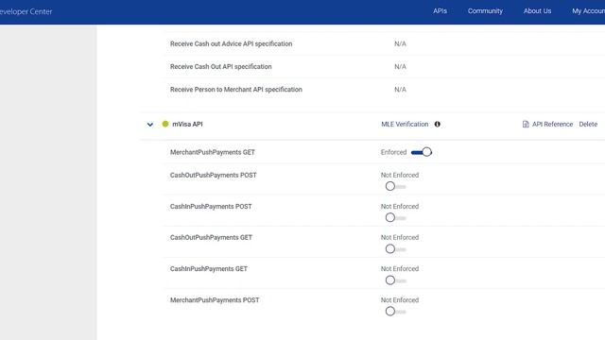Click the CashOutPushPayments POST label
Viewport: 605px width, 340px height.
click(x=213, y=175)
